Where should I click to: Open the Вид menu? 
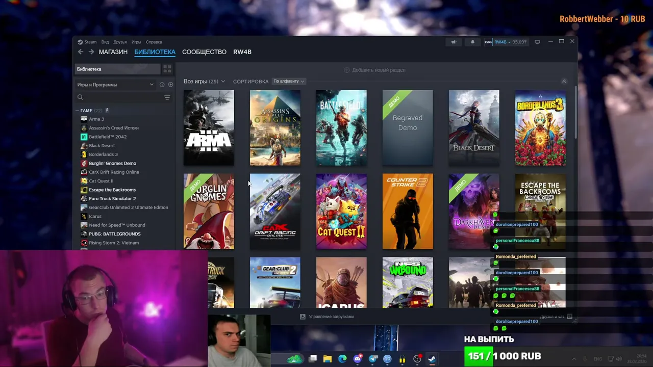click(105, 42)
